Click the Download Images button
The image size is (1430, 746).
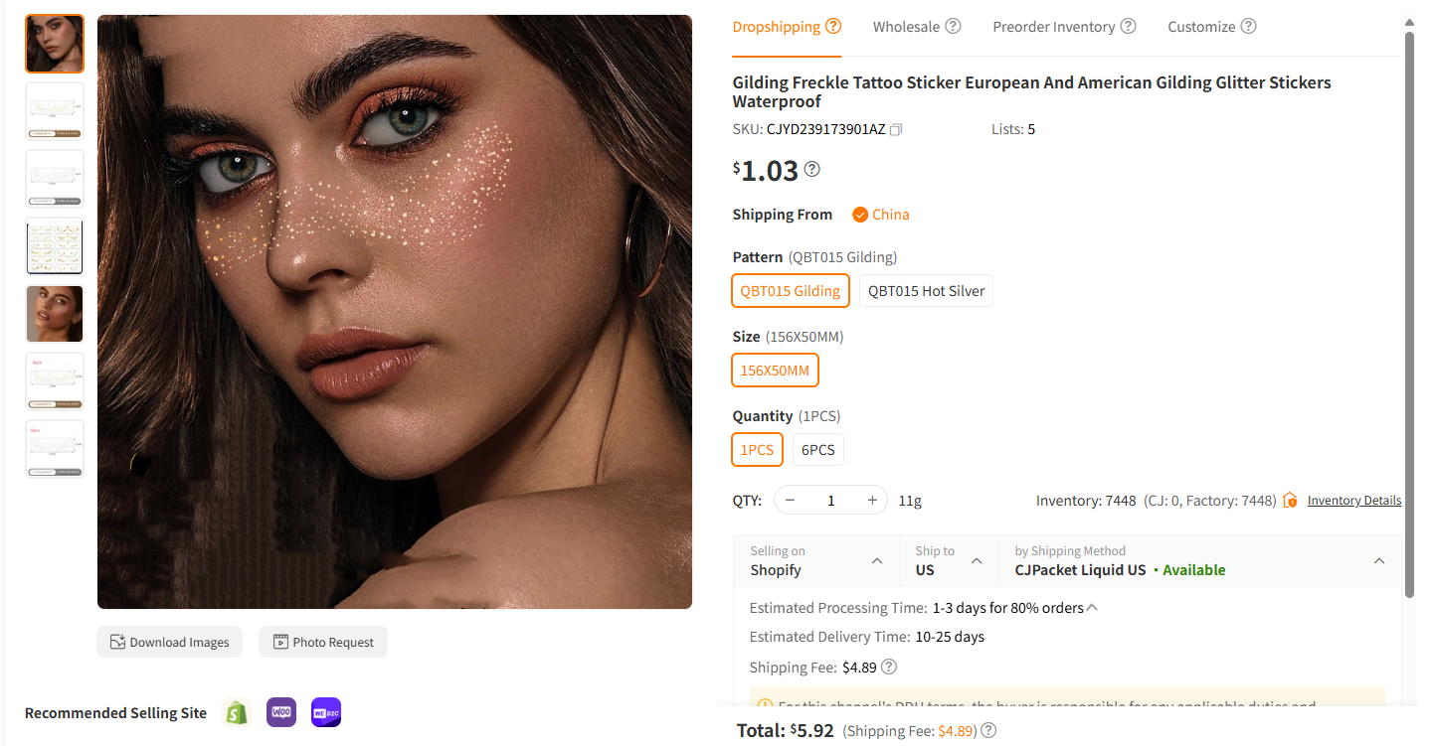170,642
